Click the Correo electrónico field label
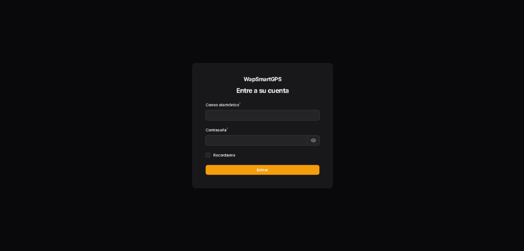This screenshot has width=524, height=251. coord(222,105)
